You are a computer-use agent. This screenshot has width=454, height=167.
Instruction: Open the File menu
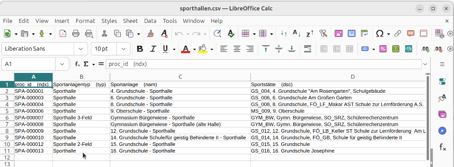pos(7,21)
